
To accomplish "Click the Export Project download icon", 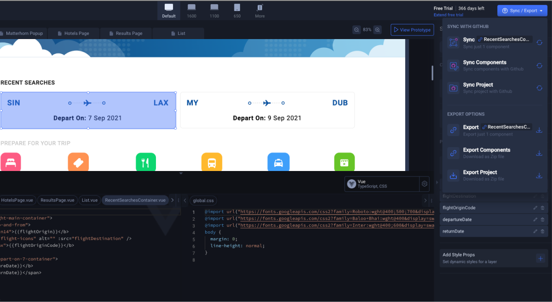I will pyautogui.click(x=539, y=175).
